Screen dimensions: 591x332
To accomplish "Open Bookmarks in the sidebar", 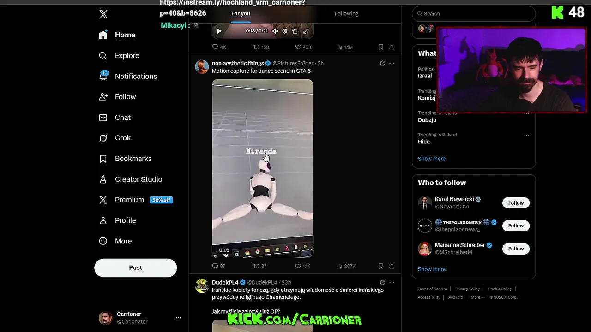I will point(125,159).
